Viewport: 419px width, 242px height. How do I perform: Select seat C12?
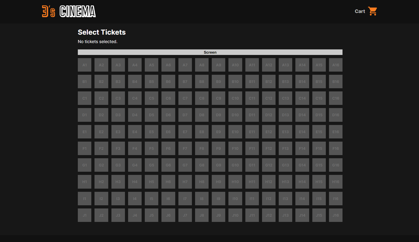point(269,98)
